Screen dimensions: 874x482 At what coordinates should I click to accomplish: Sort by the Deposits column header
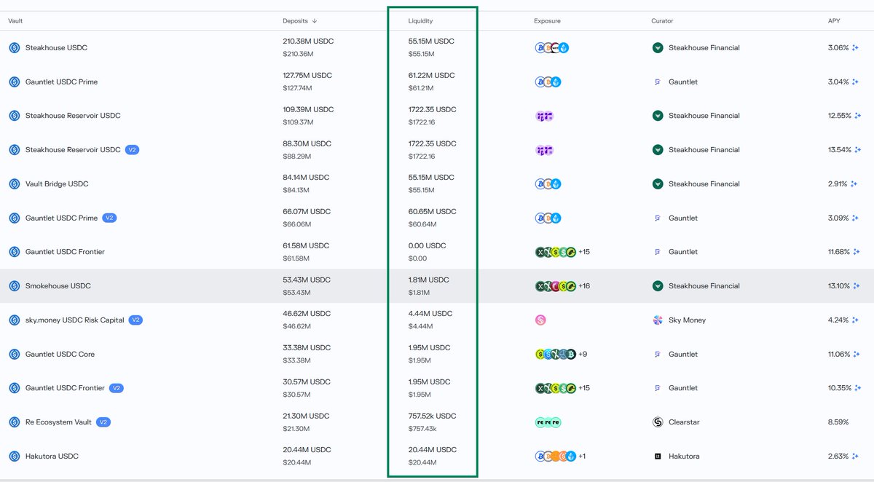295,21
